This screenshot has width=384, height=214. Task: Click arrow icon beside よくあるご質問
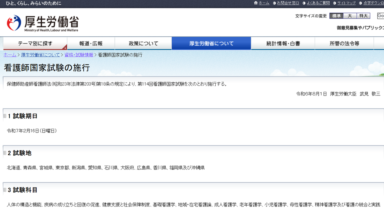pyautogui.click(x=304, y=3)
